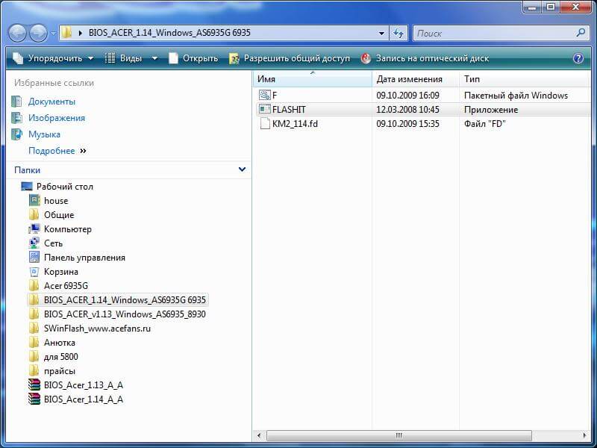Open Документы favorite link
The image size is (597, 448).
click(51, 102)
